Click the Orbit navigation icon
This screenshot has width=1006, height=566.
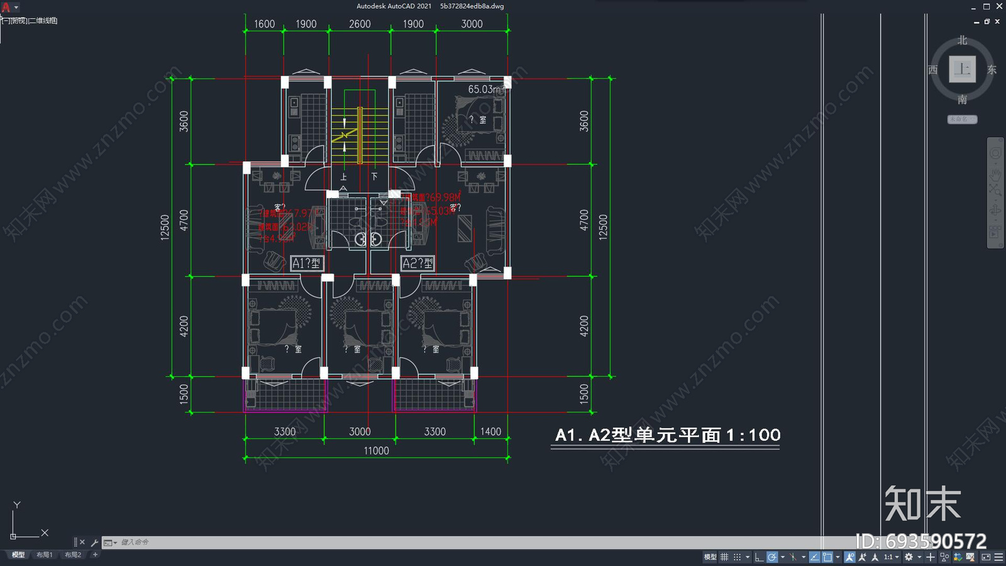[995, 210]
